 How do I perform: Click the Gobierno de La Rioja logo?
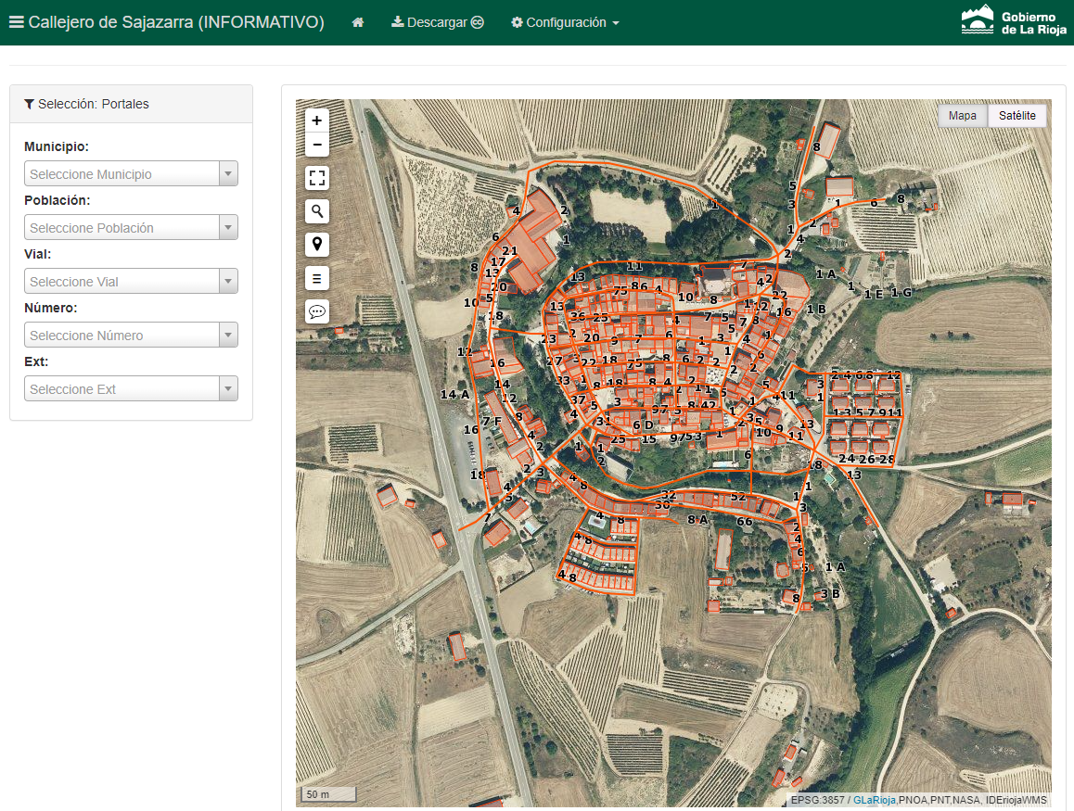1013,22
